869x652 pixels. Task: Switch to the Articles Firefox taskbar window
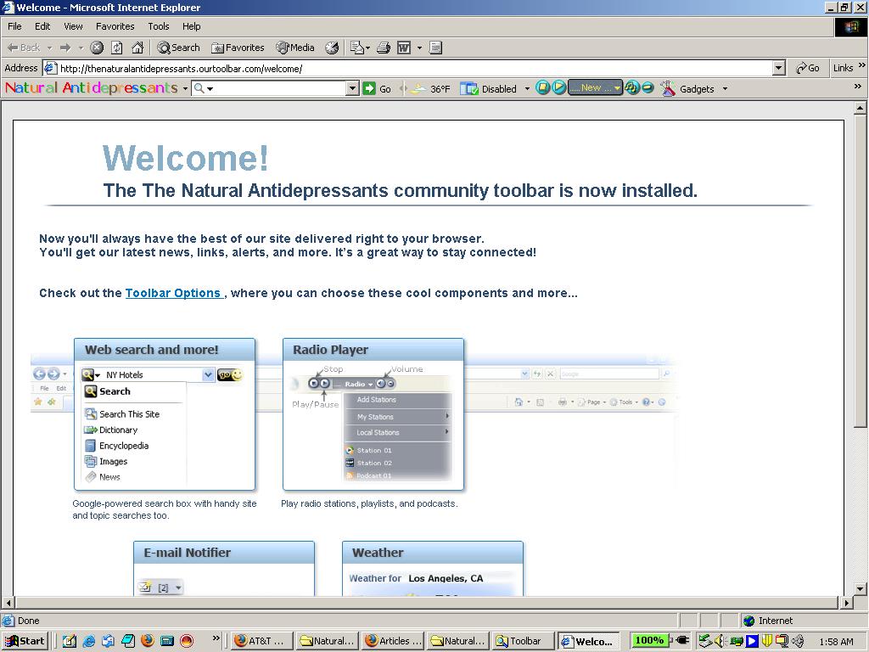[x=393, y=641]
